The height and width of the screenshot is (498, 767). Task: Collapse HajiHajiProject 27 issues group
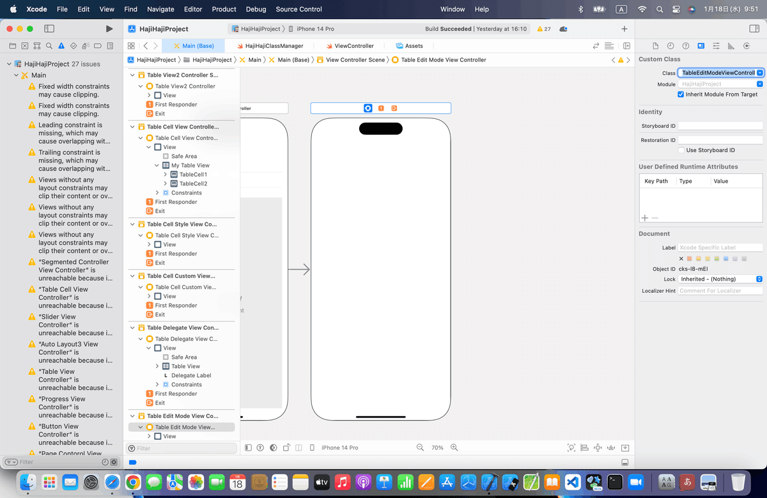click(9, 64)
